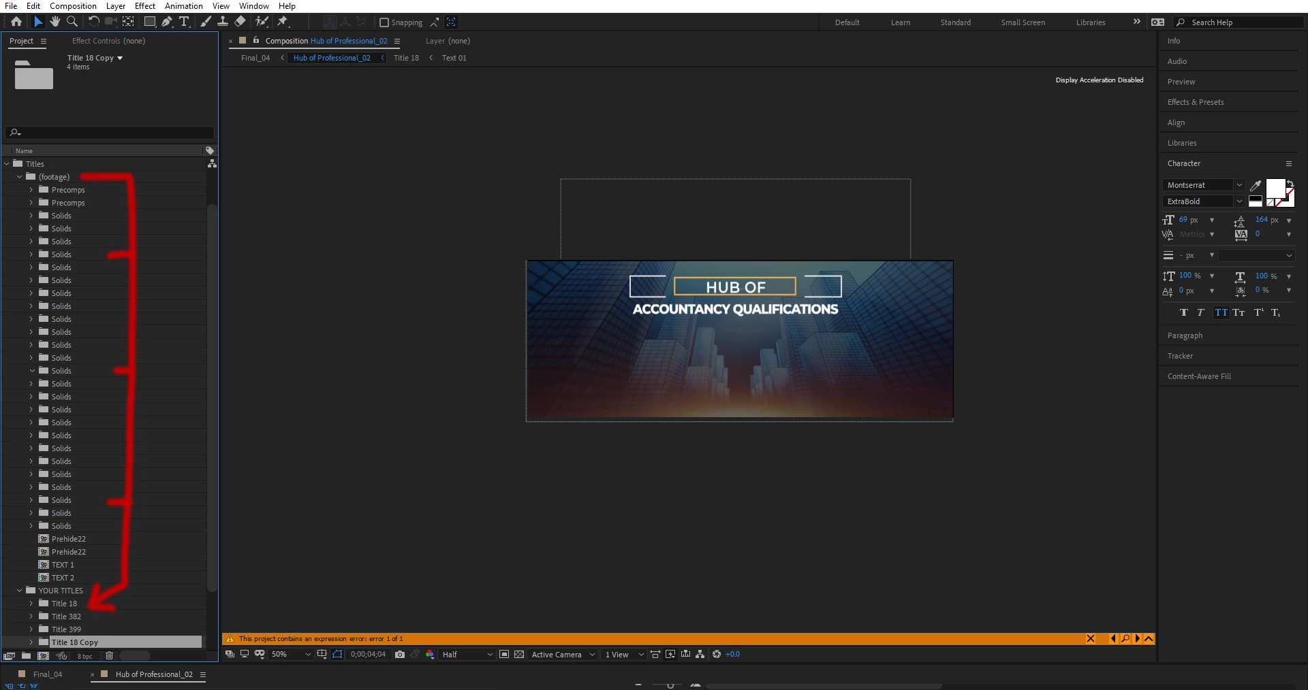Open the File menu
Screen dimensions: 1308x690
11,6
